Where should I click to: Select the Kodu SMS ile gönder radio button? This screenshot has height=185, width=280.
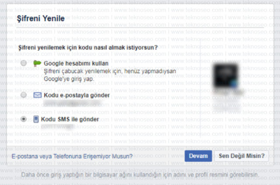click(24, 119)
